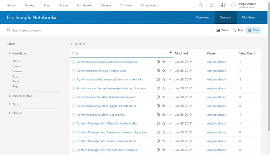This screenshot has width=270, height=155.
Task: Click sharing icon for 'Validate all federated servers'
Action: (158, 97)
